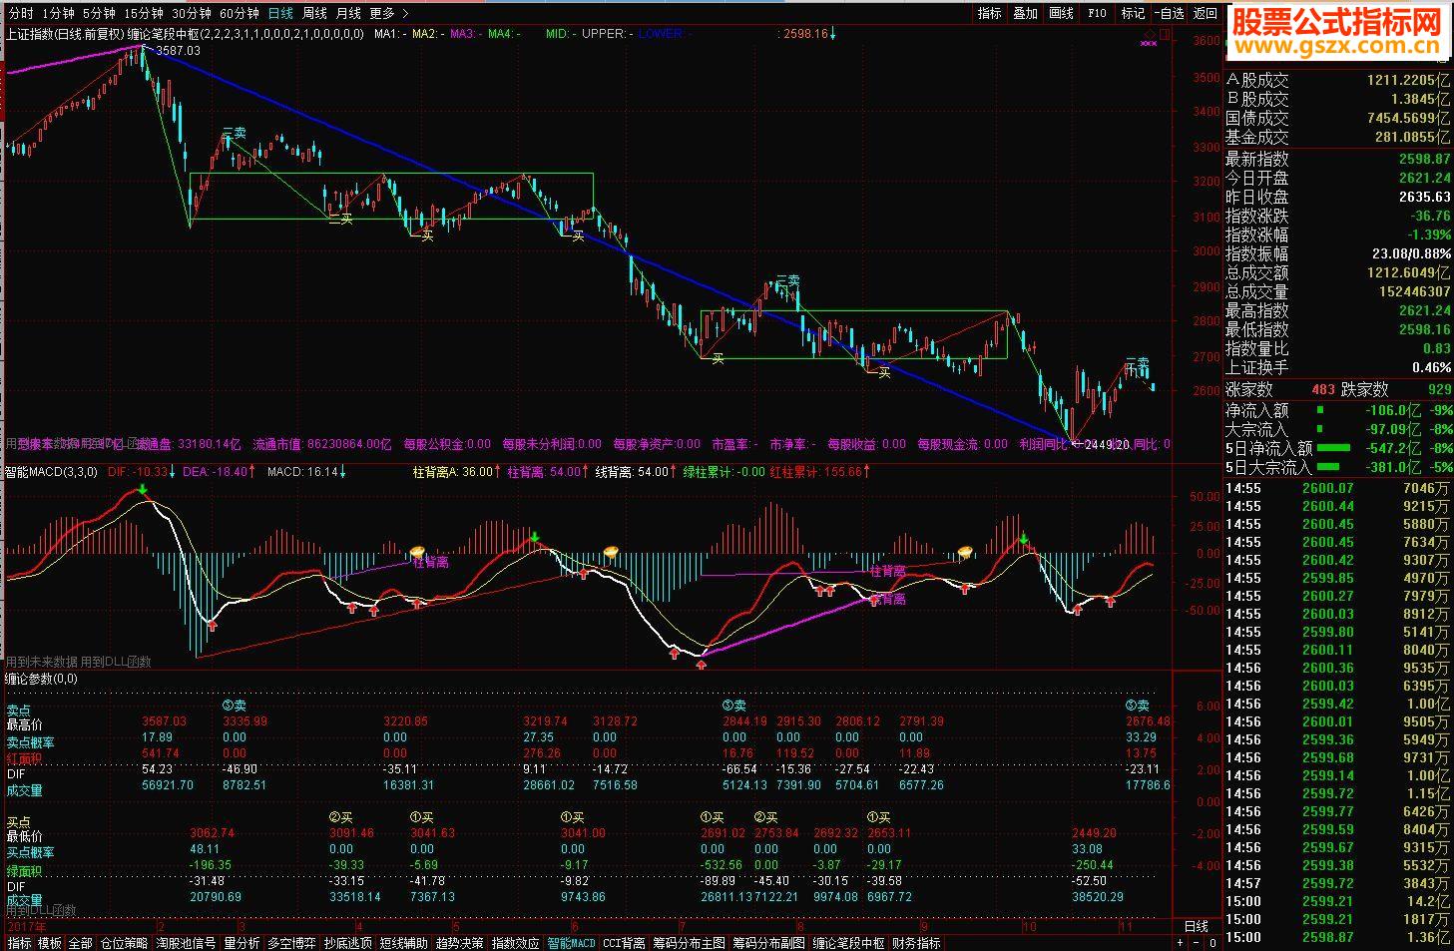Select the 30分钟 period
Image resolution: width=1454 pixels, height=951 pixels.
pos(191,13)
